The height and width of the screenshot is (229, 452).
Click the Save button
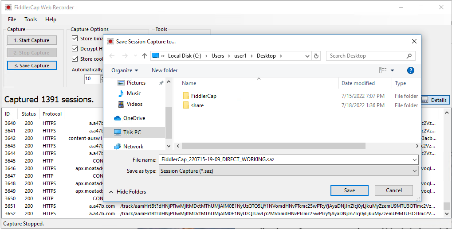pyautogui.click(x=349, y=190)
